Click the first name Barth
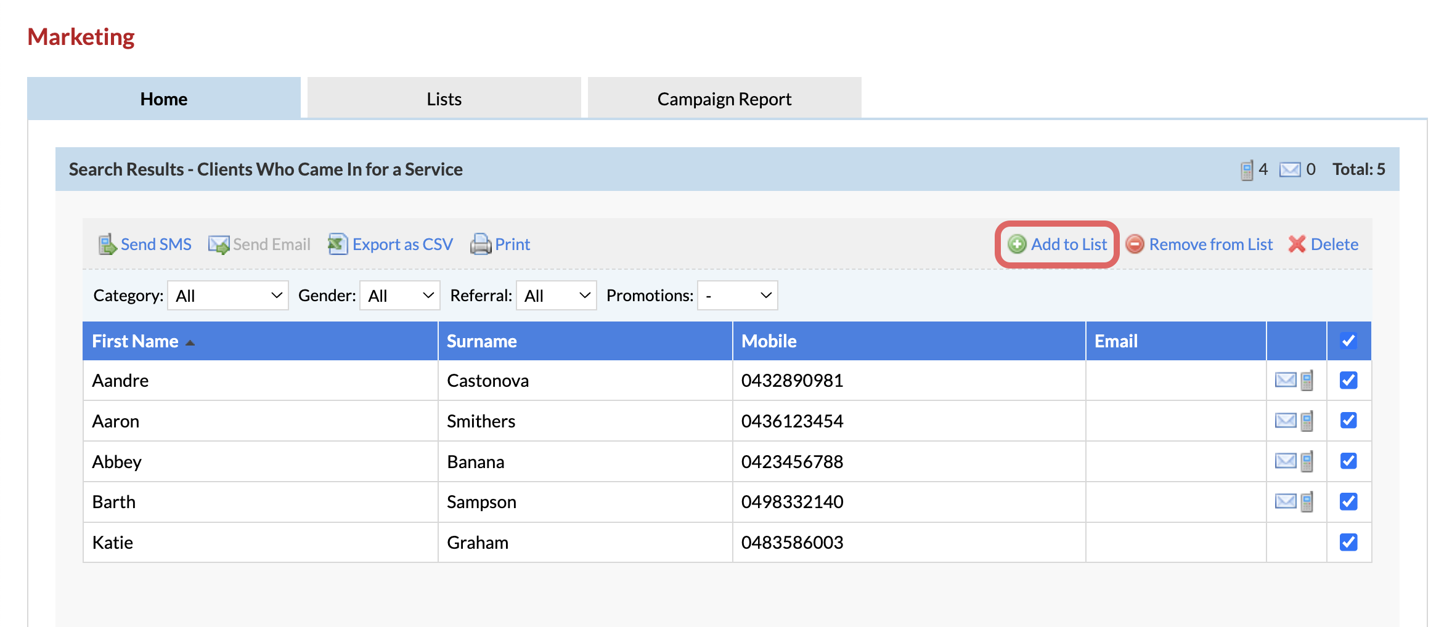The width and height of the screenshot is (1452, 627). [x=114, y=502]
